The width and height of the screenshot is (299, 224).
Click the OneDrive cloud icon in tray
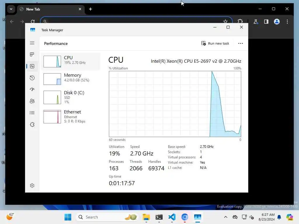click(235, 217)
